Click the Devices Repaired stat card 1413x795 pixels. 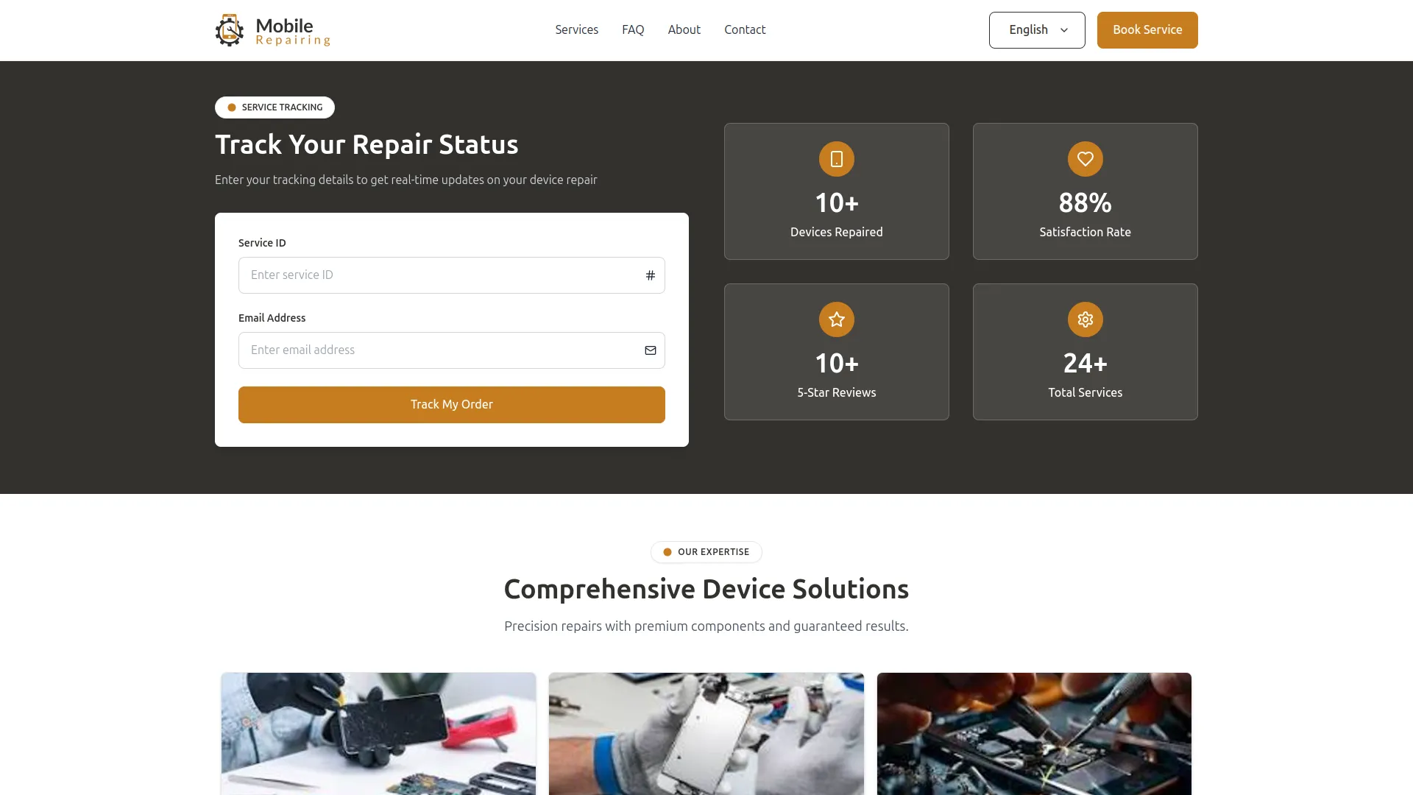(x=836, y=191)
